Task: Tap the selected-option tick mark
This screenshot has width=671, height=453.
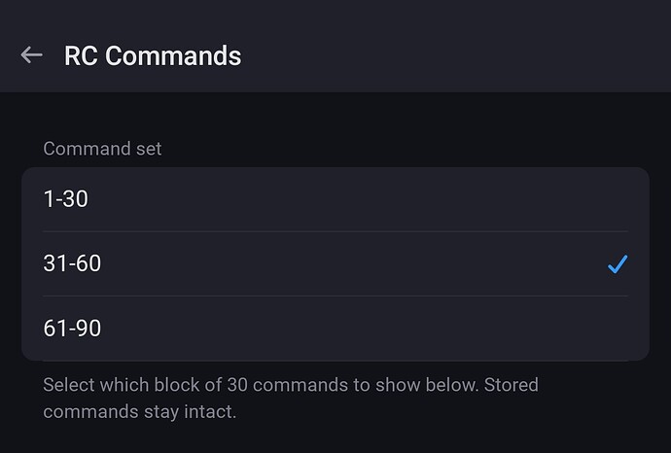Action: [x=617, y=263]
